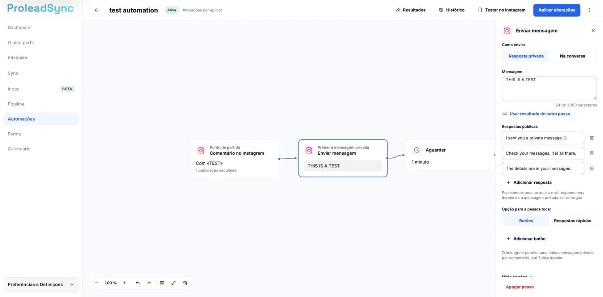
Task: Add a public reply with Adicionar resposta
Action: (529, 182)
